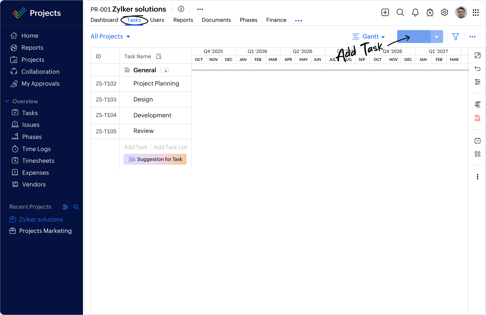
Task: Click the Add Task List link
Action: (x=170, y=147)
